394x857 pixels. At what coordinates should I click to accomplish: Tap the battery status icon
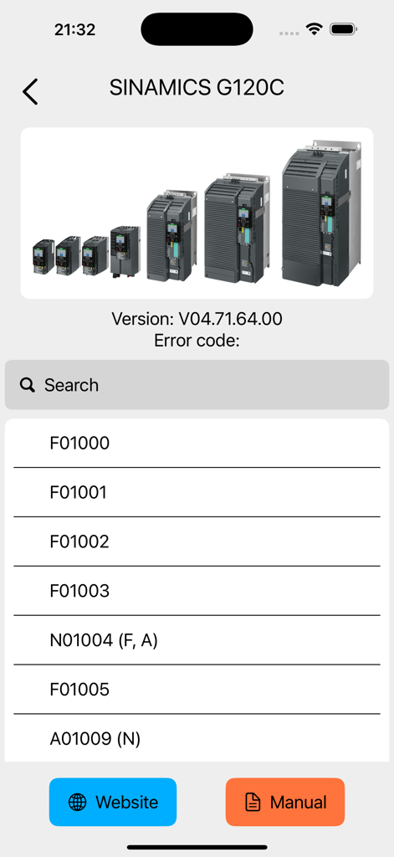pyautogui.click(x=344, y=29)
